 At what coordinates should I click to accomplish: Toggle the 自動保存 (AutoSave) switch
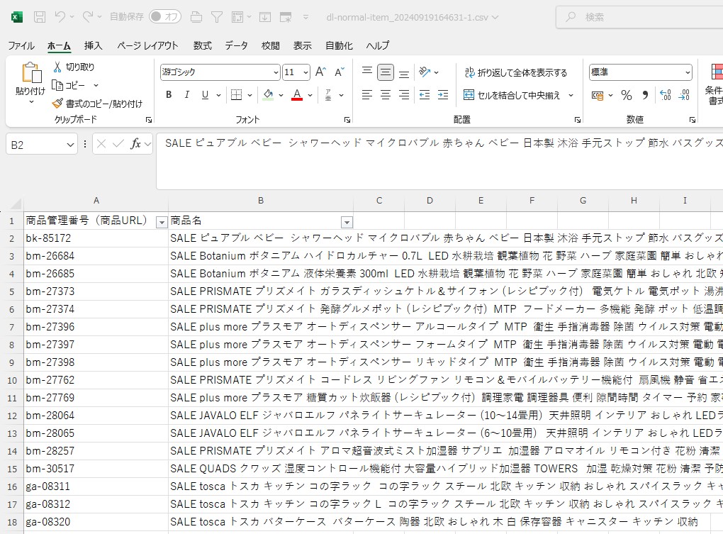pos(165,16)
